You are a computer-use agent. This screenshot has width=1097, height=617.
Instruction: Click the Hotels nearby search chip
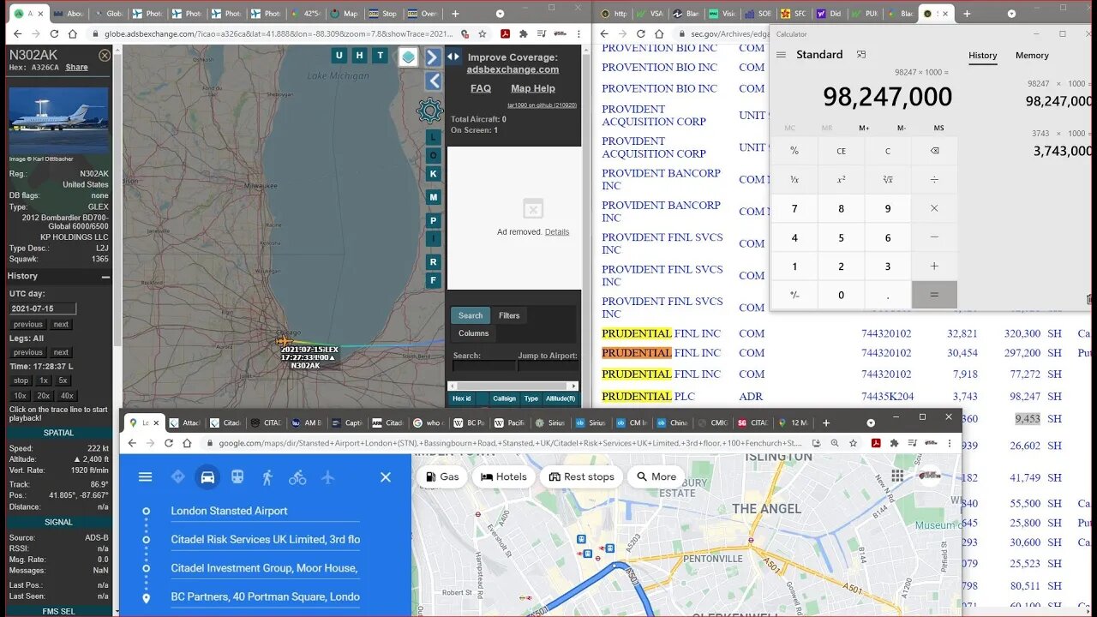click(504, 476)
